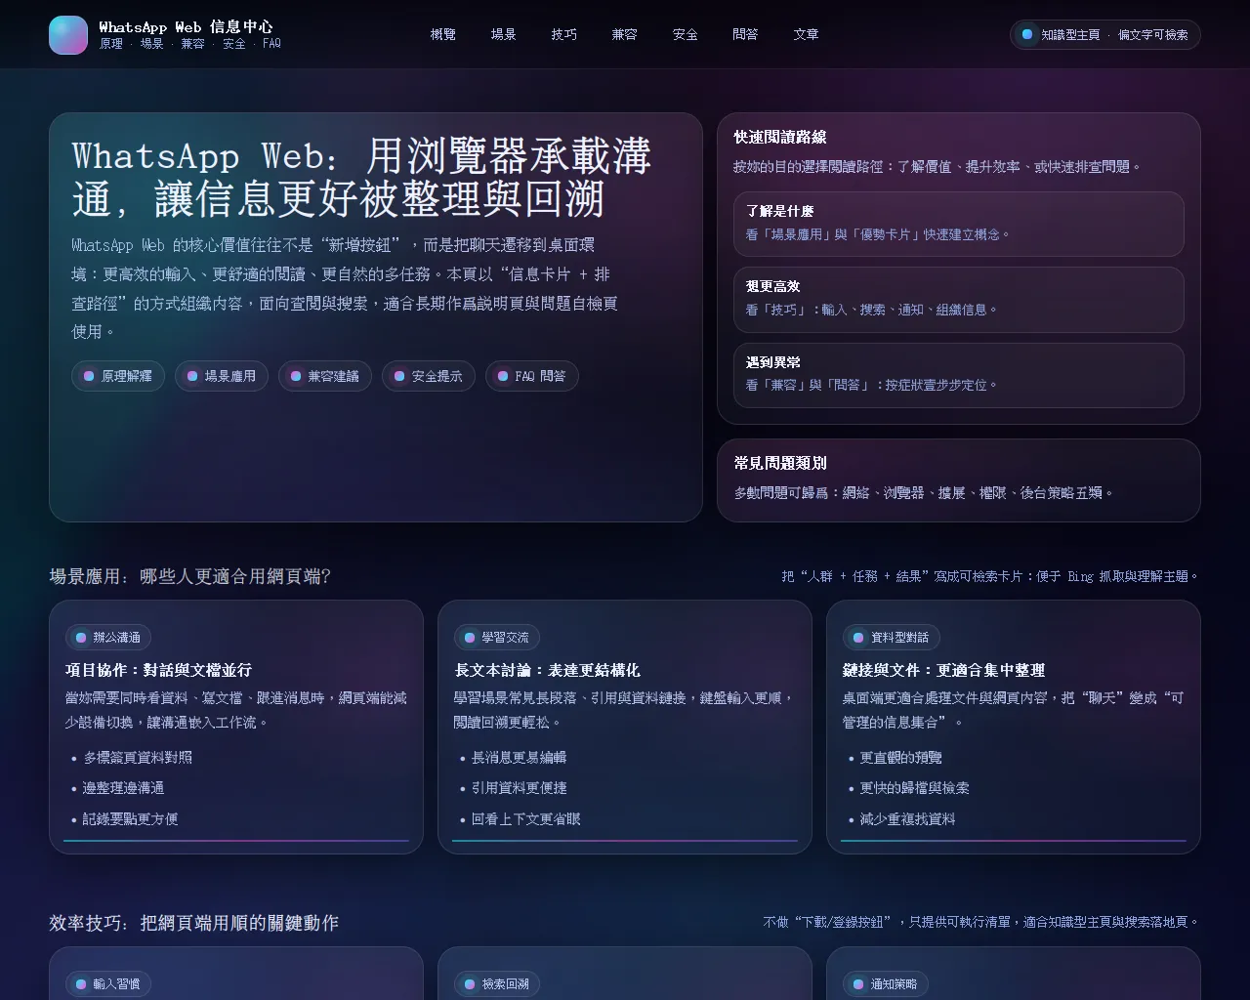
Task: Open the 了解是什麼 reading path card
Action: point(959,224)
